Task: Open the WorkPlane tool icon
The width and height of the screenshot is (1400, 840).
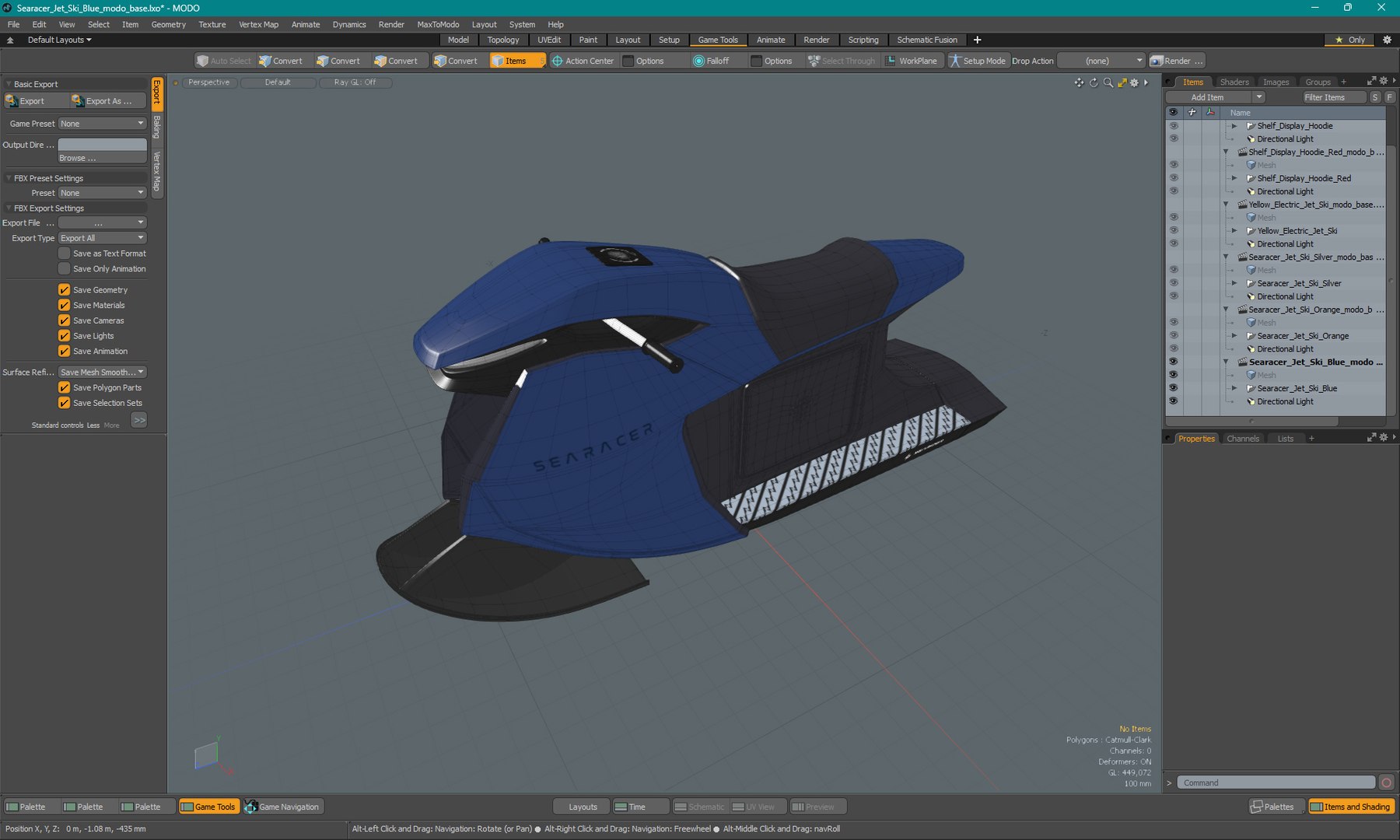Action: [x=891, y=61]
